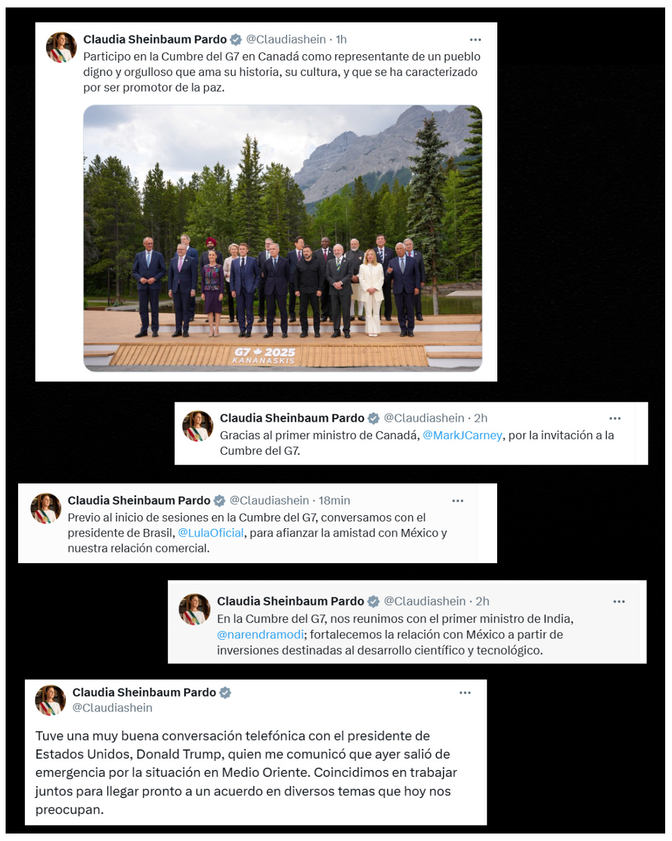Click the verified badge on the G7 photo tweet

click(x=236, y=40)
